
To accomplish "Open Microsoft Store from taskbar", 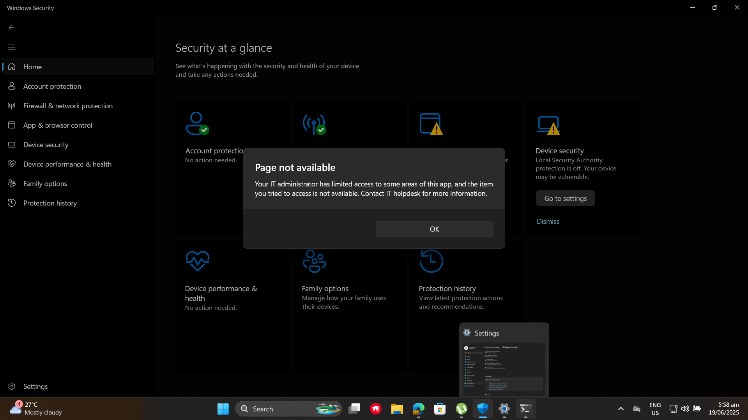I will [x=440, y=409].
